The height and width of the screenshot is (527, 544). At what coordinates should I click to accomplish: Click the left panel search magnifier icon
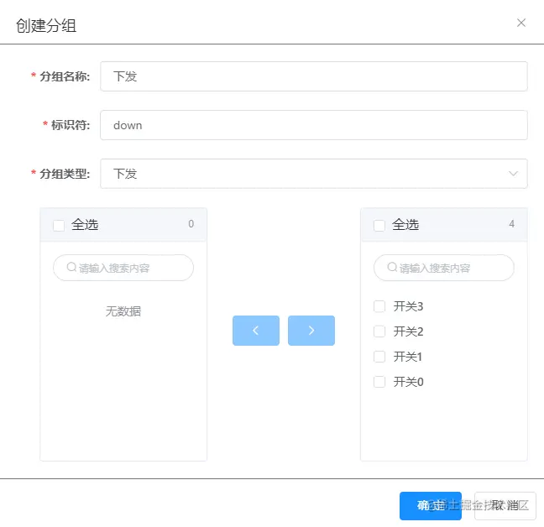coord(71,267)
